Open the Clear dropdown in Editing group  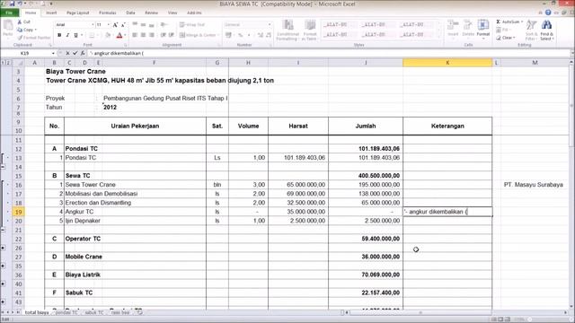pos(506,38)
